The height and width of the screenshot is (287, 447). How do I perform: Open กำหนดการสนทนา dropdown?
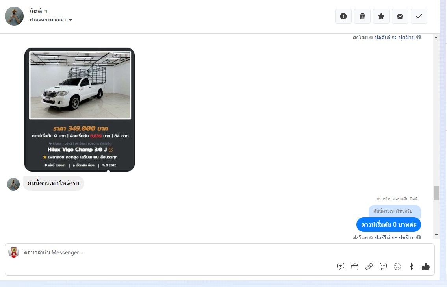[x=51, y=20]
